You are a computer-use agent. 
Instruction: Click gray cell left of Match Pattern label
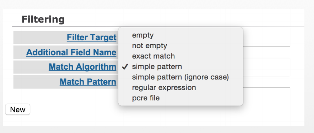coord(37,82)
